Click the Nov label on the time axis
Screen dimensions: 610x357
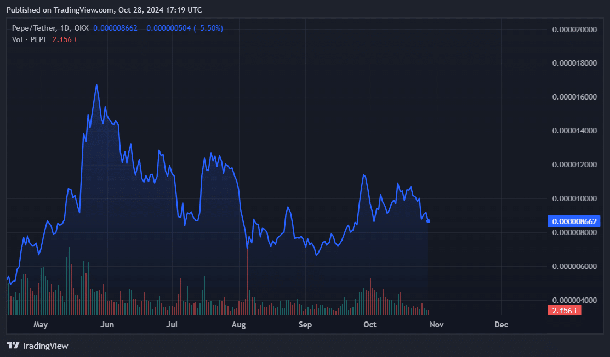tap(436, 324)
